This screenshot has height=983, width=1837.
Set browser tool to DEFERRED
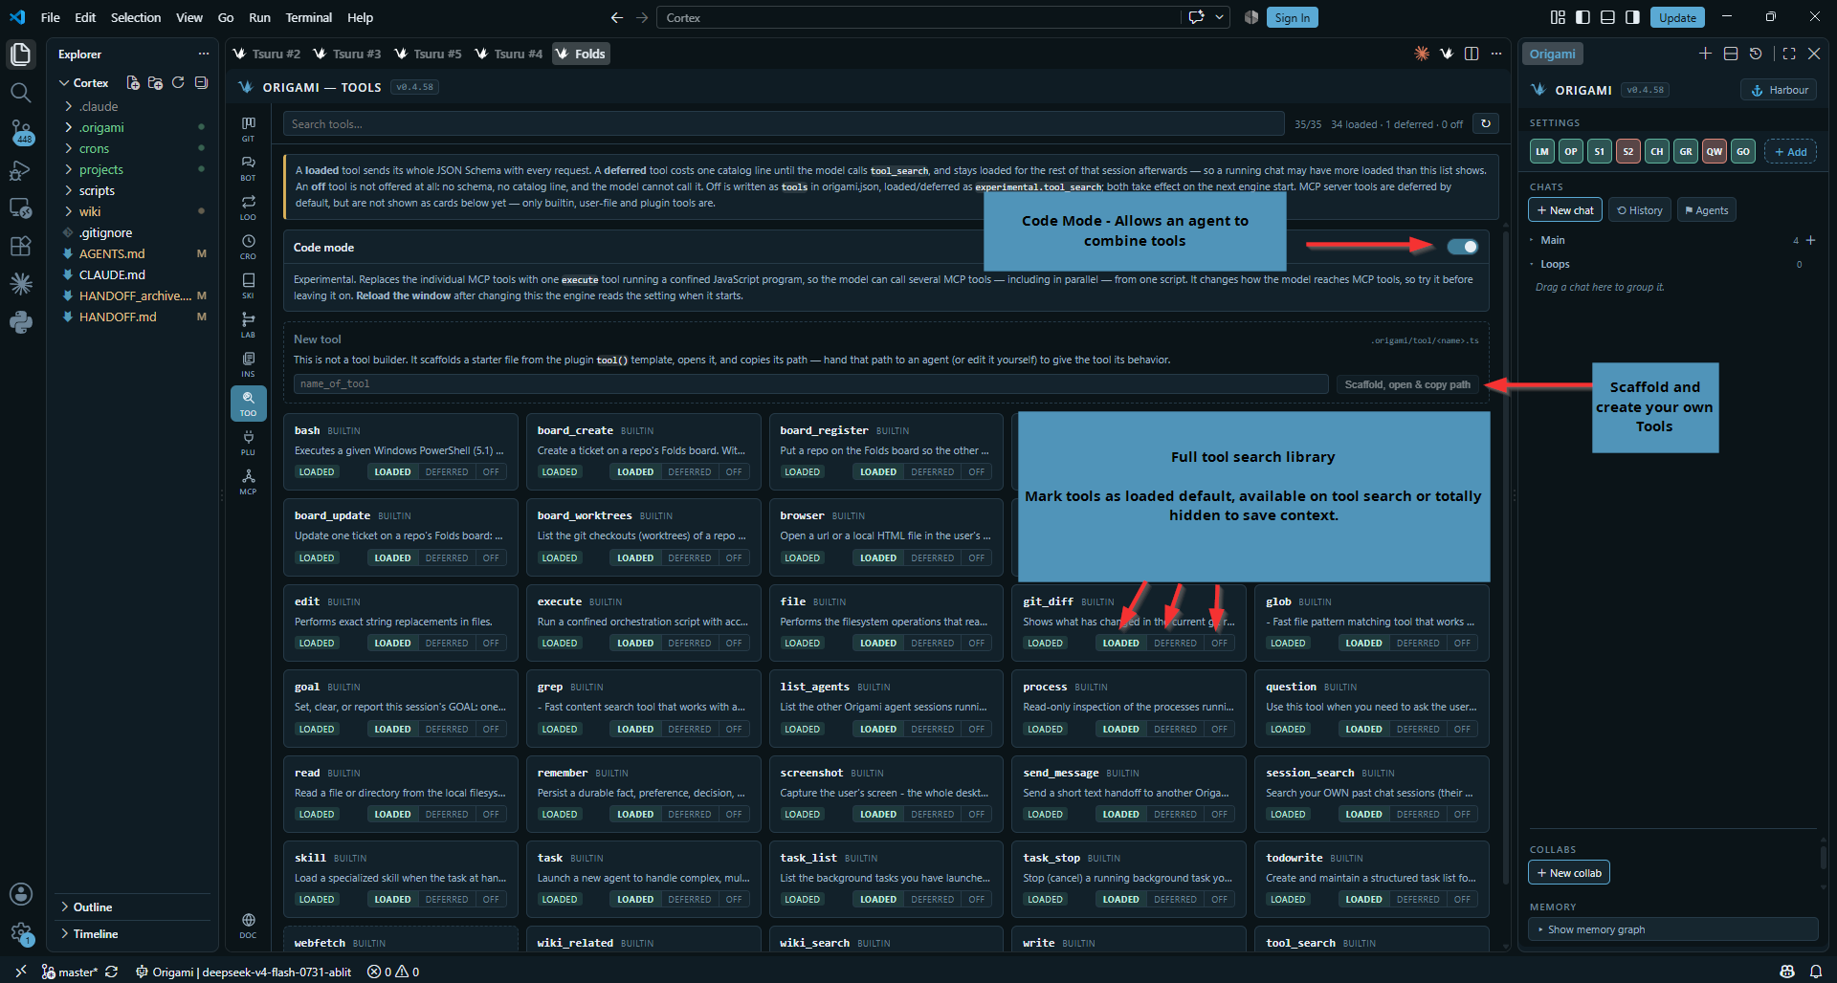tap(933, 558)
